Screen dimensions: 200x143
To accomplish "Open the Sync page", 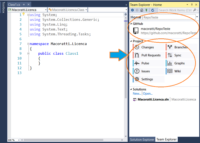I will pyautogui.click(x=182, y=55).
